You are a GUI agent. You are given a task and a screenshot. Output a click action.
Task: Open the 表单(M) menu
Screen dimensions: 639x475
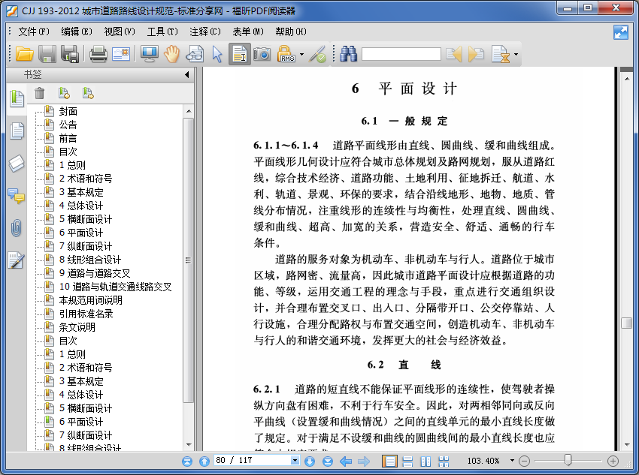[248, 32]
